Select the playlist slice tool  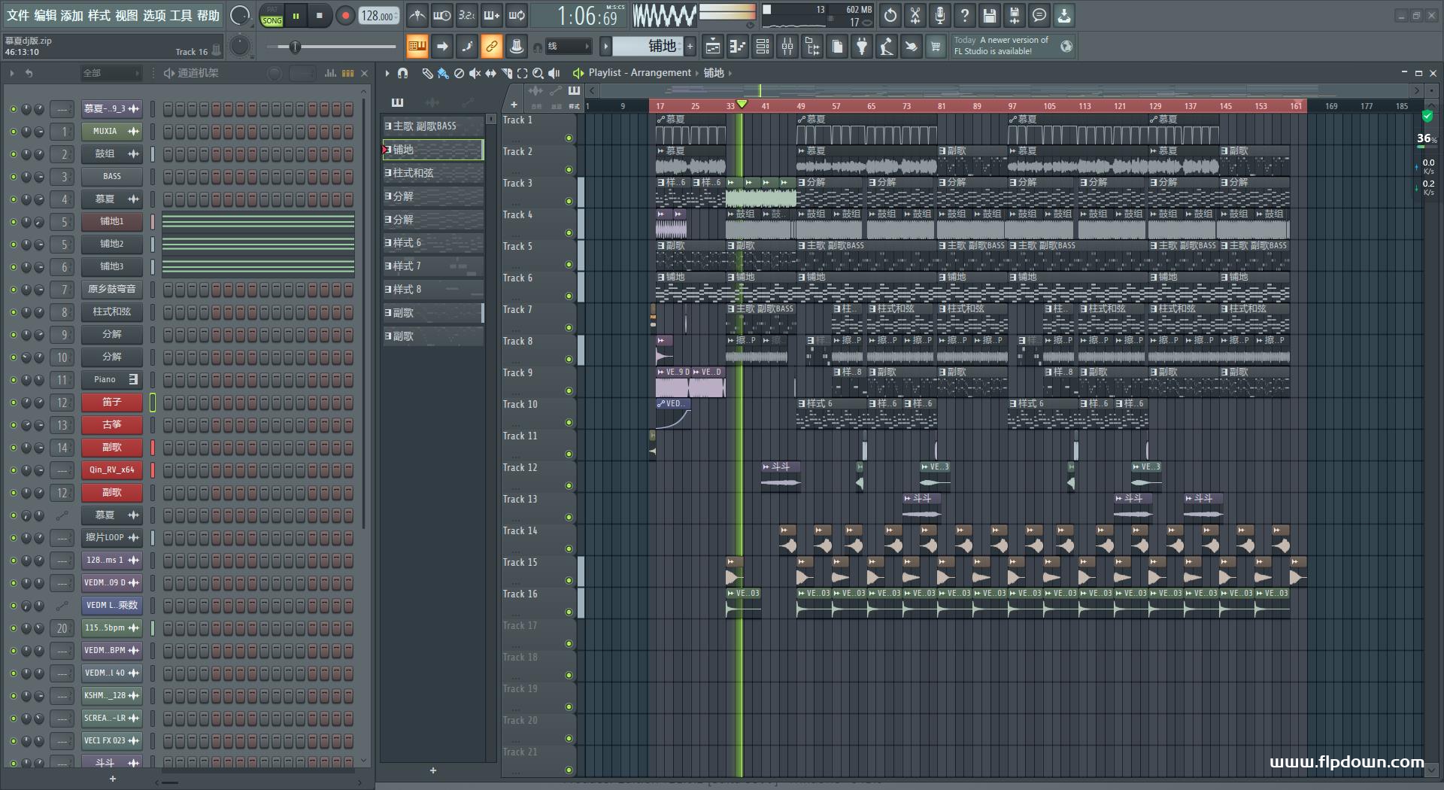tap(506, 73)
